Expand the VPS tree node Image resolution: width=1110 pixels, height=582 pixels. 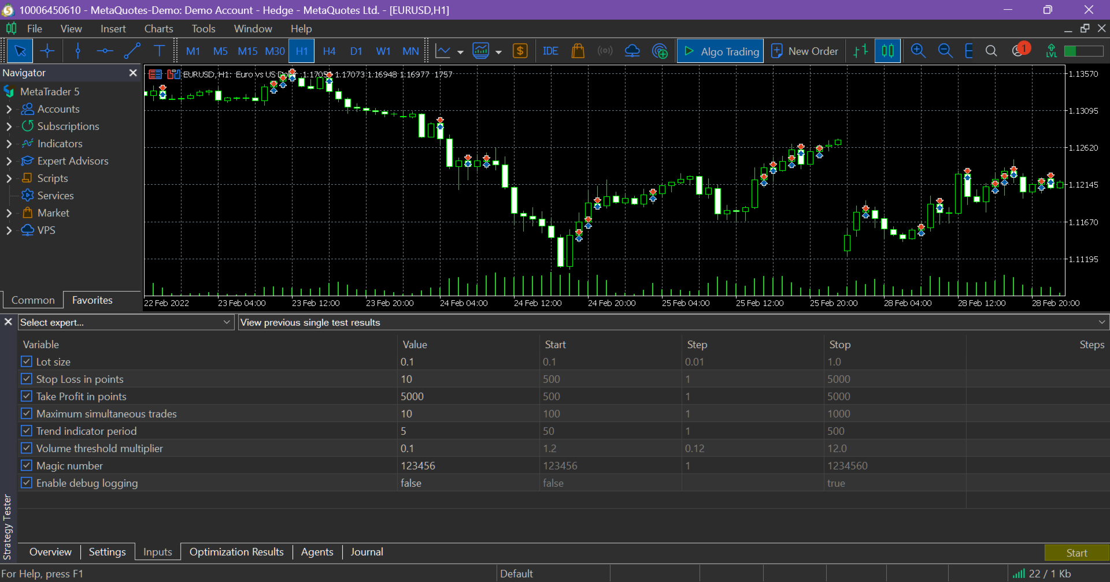pos(9,230)
